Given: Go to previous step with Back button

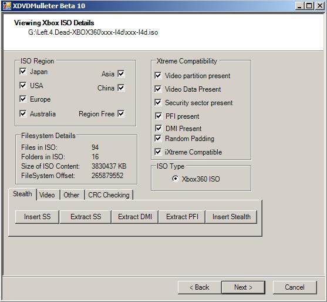Looking at the screenshot, I should (x=200, y=287).
